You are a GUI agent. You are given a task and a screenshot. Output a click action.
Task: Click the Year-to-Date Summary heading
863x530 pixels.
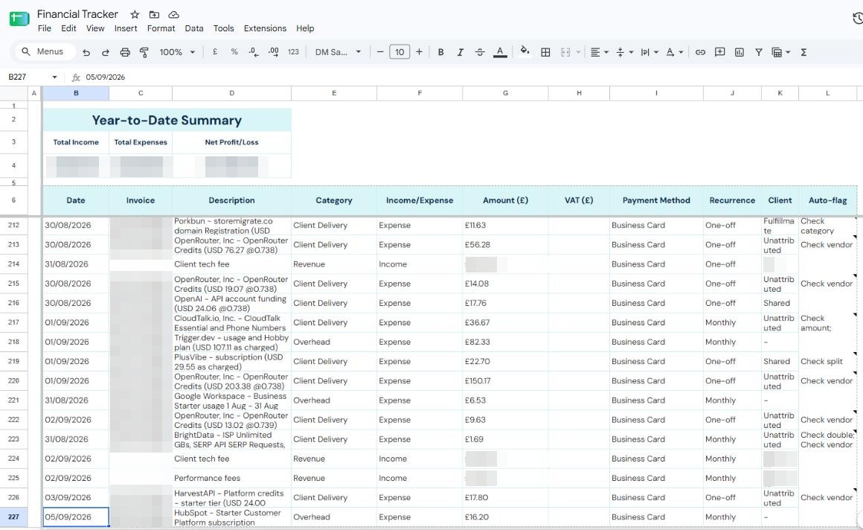click(x=167, y=120)
